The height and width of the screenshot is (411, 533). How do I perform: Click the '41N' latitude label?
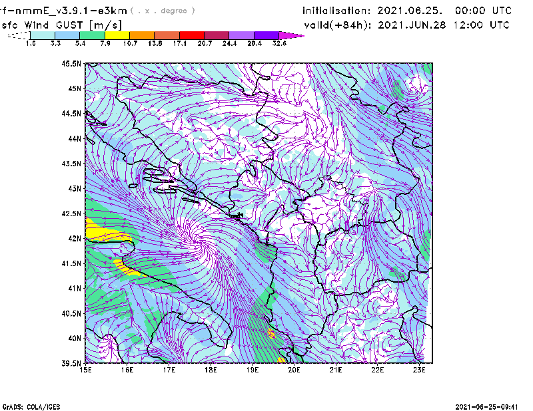(x=75, y=289)
